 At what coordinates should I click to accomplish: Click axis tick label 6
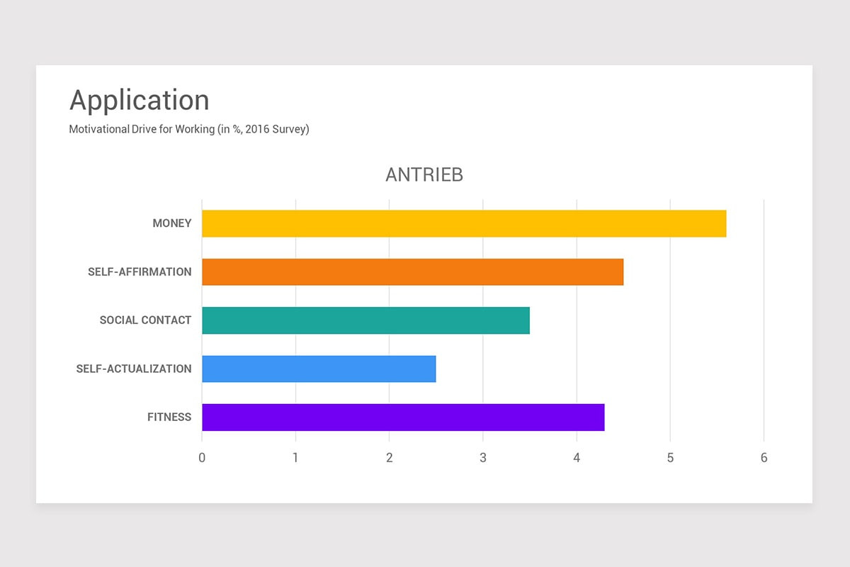pos(764,458)
